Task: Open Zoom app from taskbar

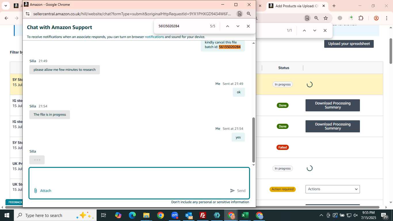Action: point(175,215)
